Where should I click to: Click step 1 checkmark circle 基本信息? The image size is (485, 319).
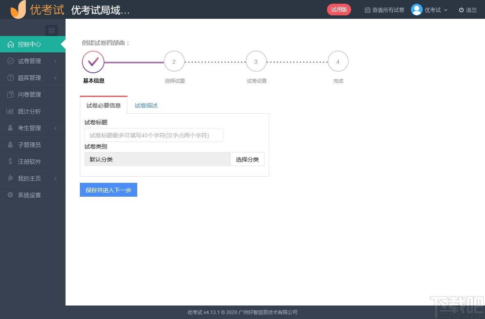[93, 62]
